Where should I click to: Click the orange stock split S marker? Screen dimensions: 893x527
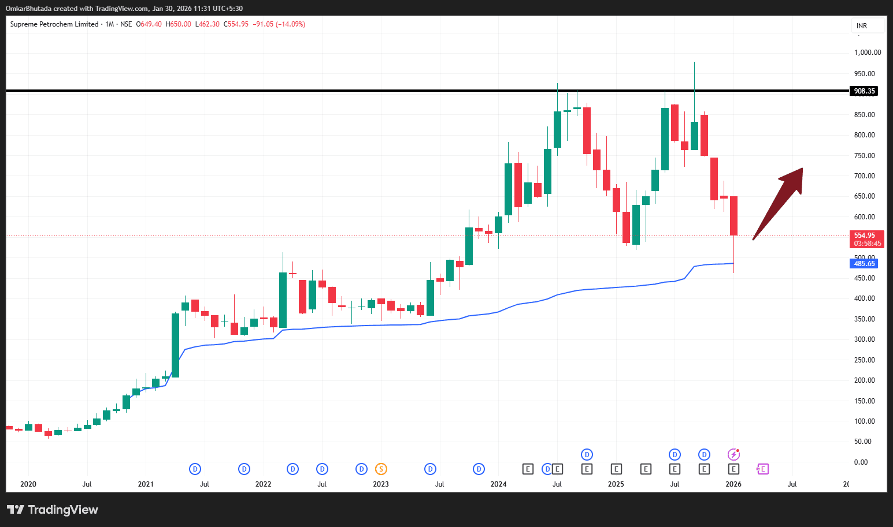point(381,469)
